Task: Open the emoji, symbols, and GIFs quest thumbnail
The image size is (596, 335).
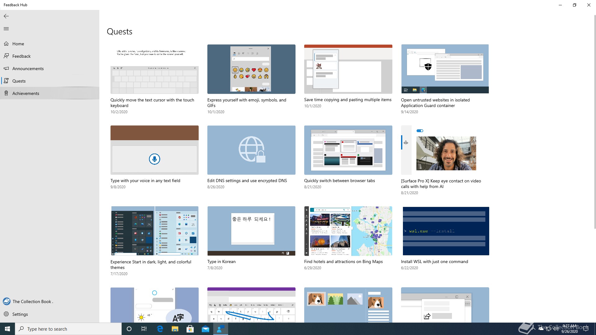Action: (x=251, y=69)
